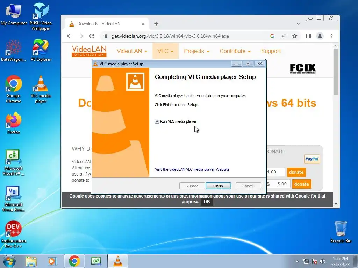The image size is (358, 268).
Task: Open Microsoft Visual Basic desktop shortcut
Action: coord(14,199)
